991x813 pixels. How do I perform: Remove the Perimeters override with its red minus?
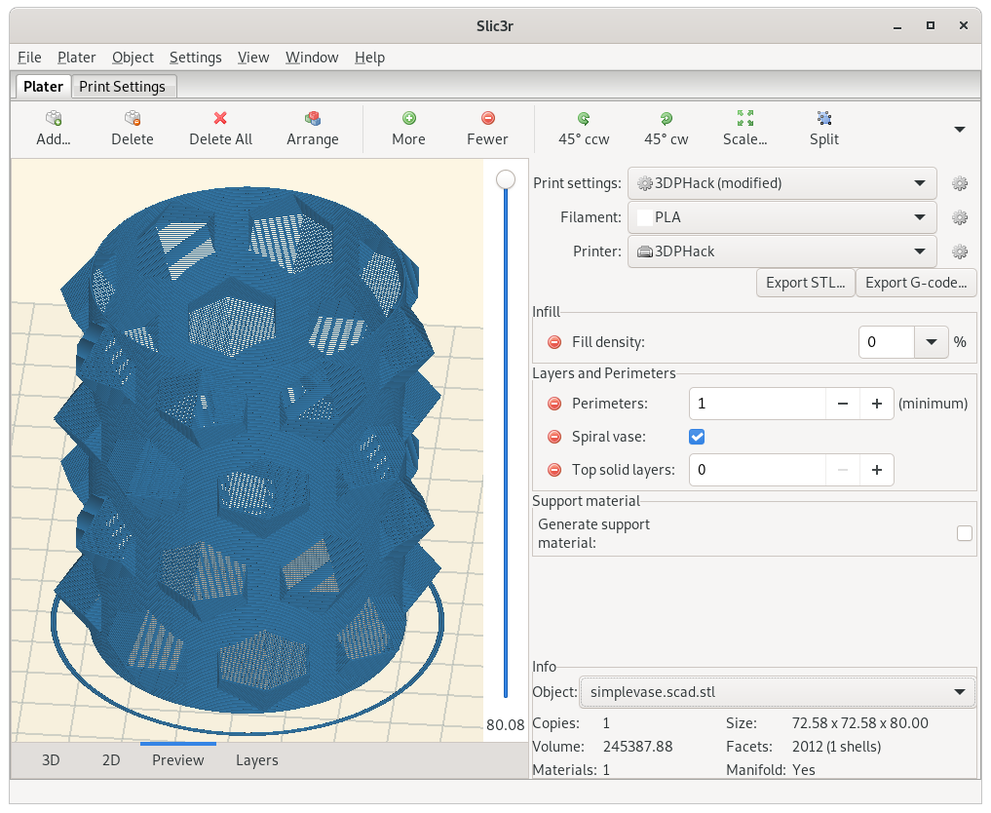point(554,404)
